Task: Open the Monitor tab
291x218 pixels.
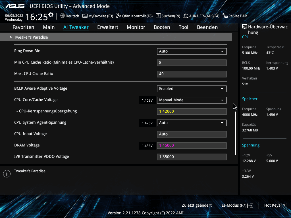Action: 136,27
